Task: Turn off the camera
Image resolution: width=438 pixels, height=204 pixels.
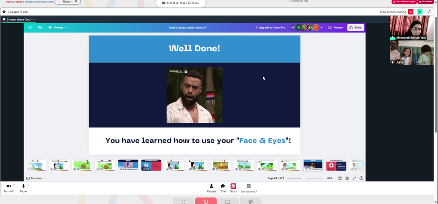Action: click(8, 188)
